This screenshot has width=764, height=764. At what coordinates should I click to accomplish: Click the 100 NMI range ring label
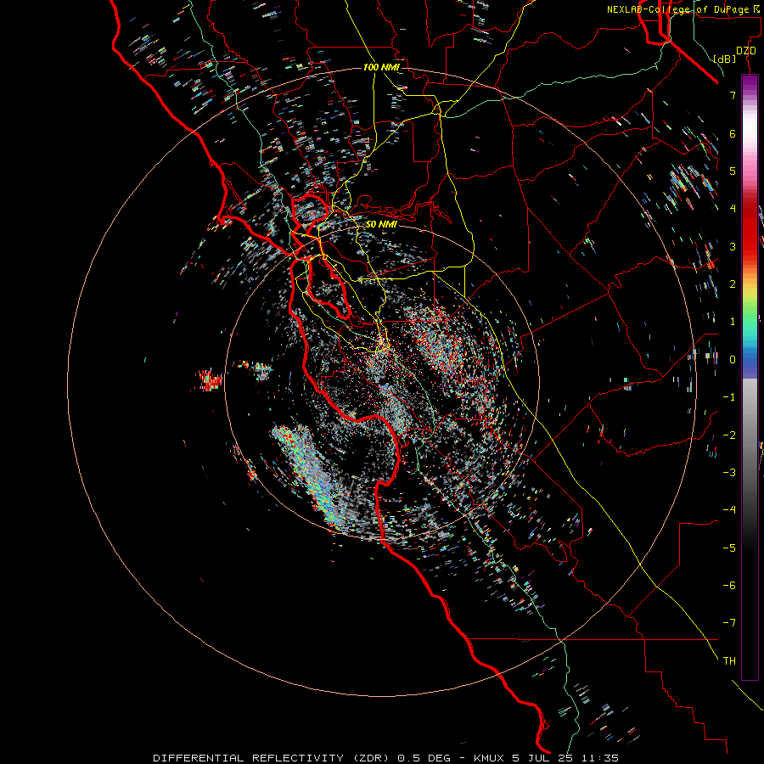point(381,67)
